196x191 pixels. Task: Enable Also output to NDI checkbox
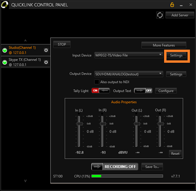pos(97,82)
